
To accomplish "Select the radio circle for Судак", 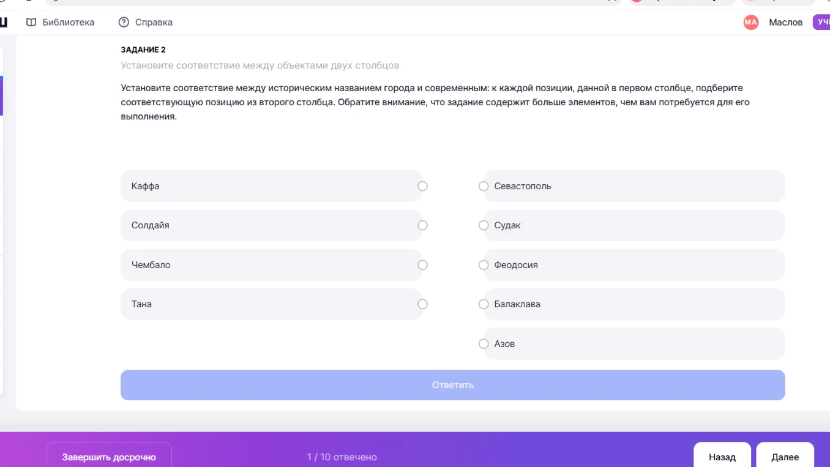I will (484, 225).
